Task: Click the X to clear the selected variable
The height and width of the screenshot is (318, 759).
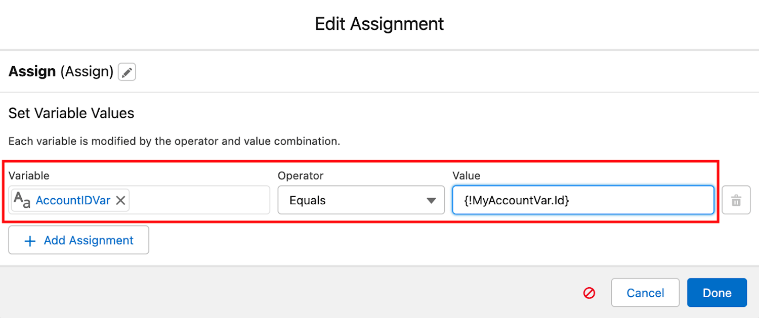Action: tap(120, 200)
